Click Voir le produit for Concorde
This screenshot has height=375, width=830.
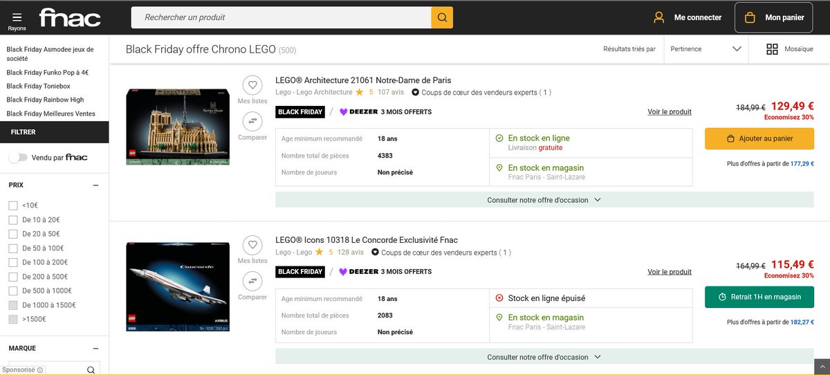pyautogui.click(x=670, y=272)
